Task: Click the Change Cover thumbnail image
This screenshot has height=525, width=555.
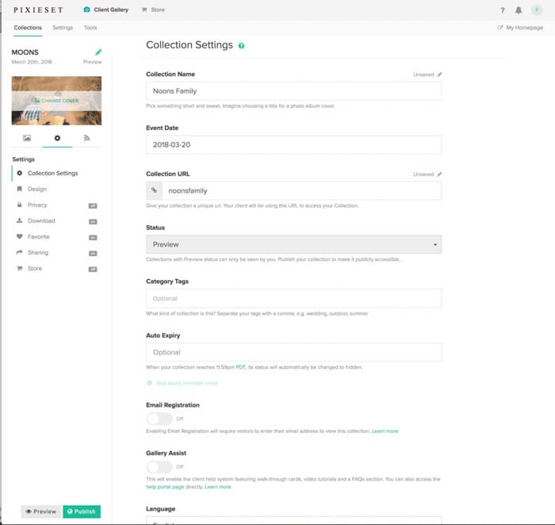Action: coord(56,101)
